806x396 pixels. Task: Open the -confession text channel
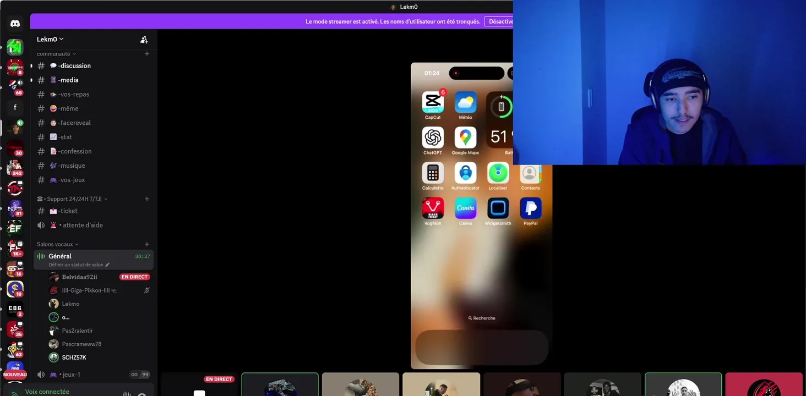coord(94,152)
